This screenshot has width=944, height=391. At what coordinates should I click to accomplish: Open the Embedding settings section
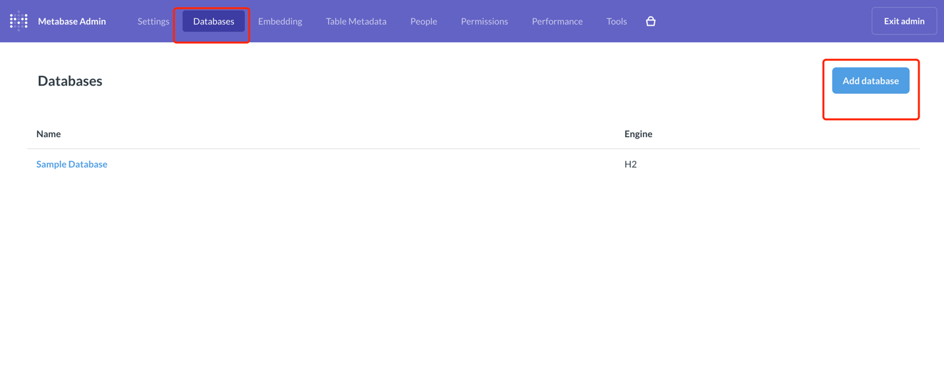click(x=279, y=20)
